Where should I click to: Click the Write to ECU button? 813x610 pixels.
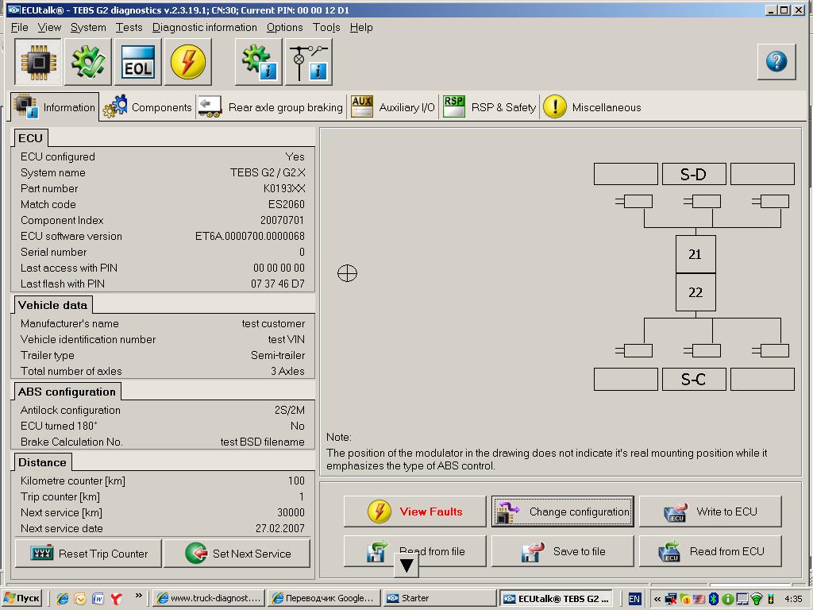(711, 512)
